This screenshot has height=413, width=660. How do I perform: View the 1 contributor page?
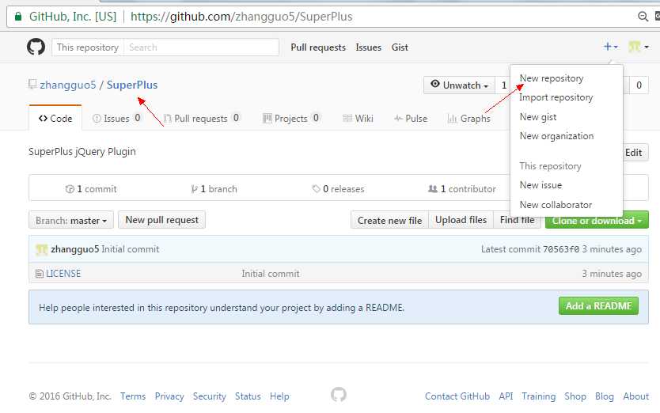(461, 189)
